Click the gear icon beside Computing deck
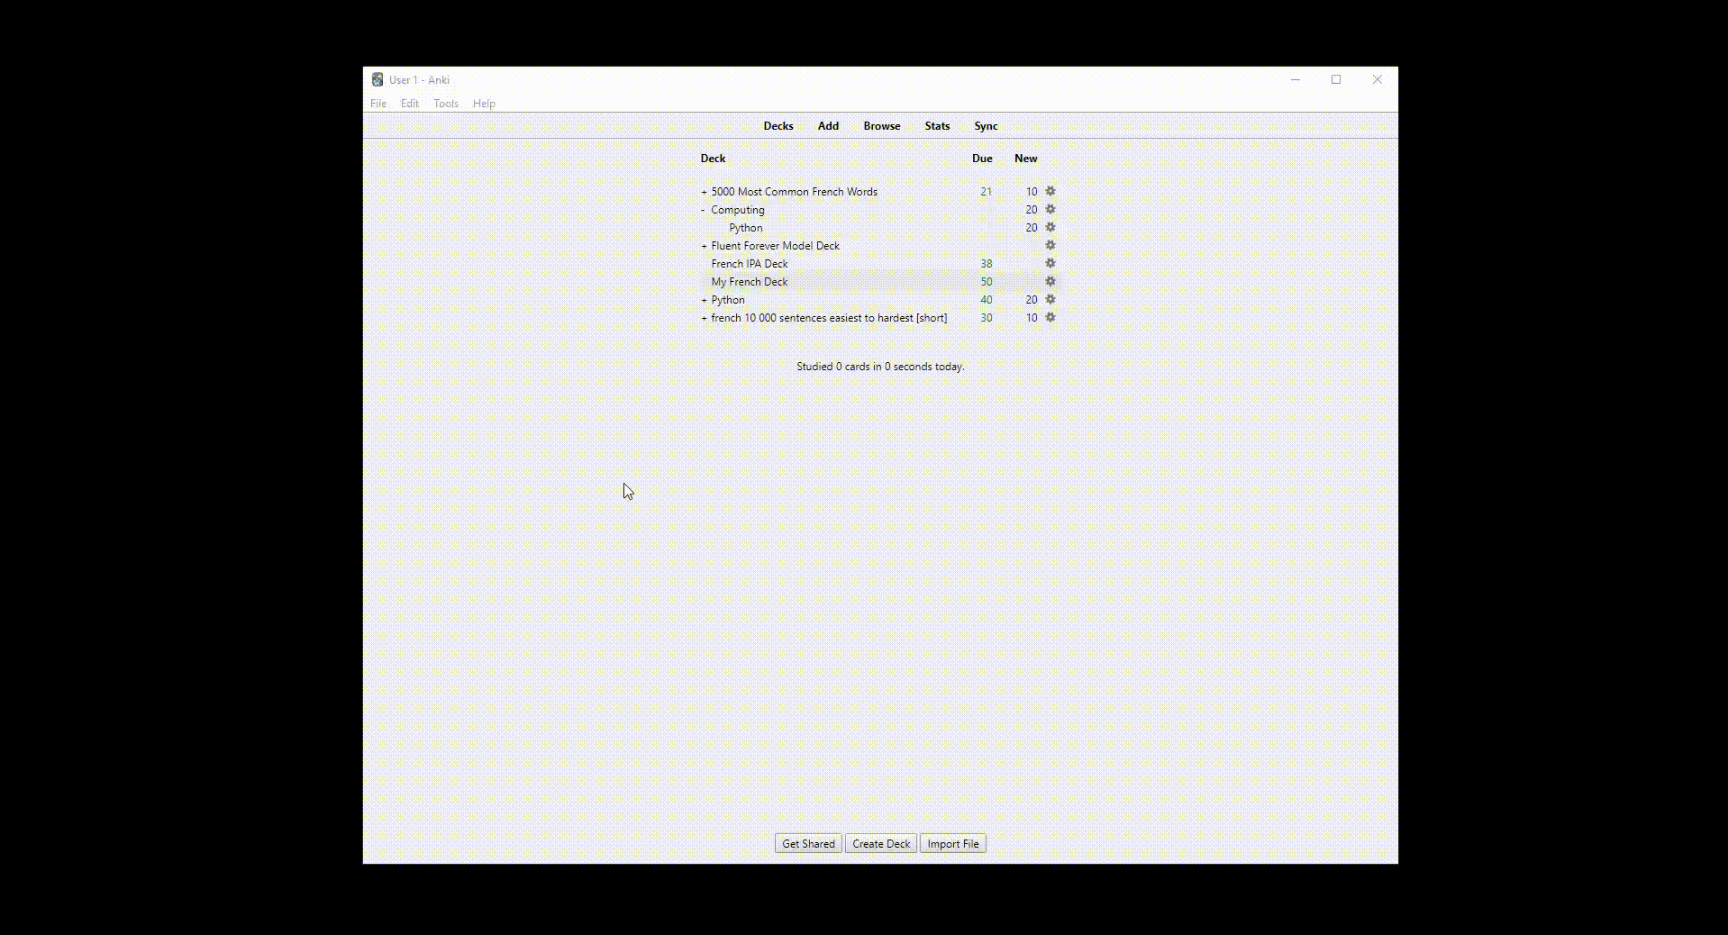Viewport: 1728px width, 935px height. tap(1050, 209)
